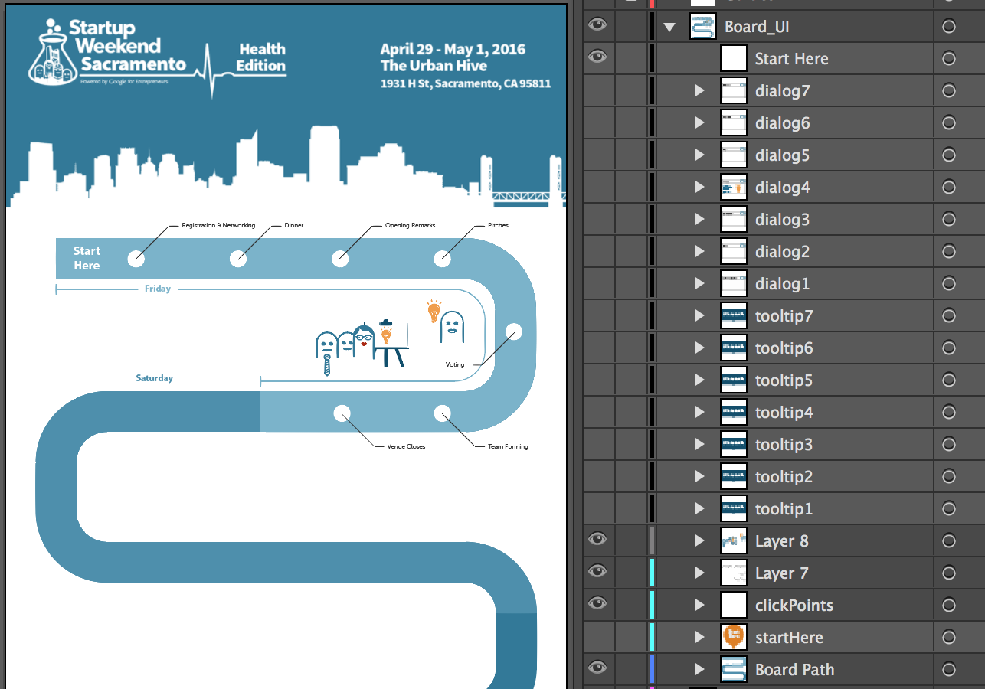Click the Start Here target circle icon

click(x=949, y=59)
